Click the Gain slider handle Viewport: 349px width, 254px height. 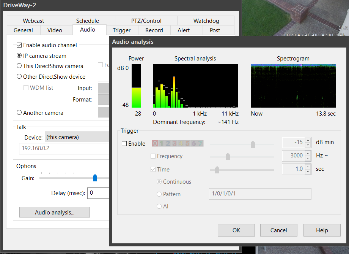95,178
